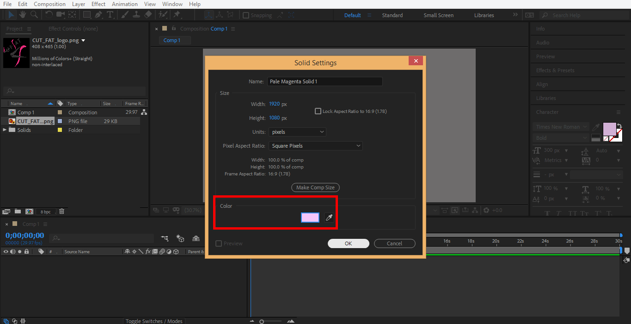This screenshot has width=631, height=324.
Task: Click the Character panel eyedropper
Action: pos(596,127)
